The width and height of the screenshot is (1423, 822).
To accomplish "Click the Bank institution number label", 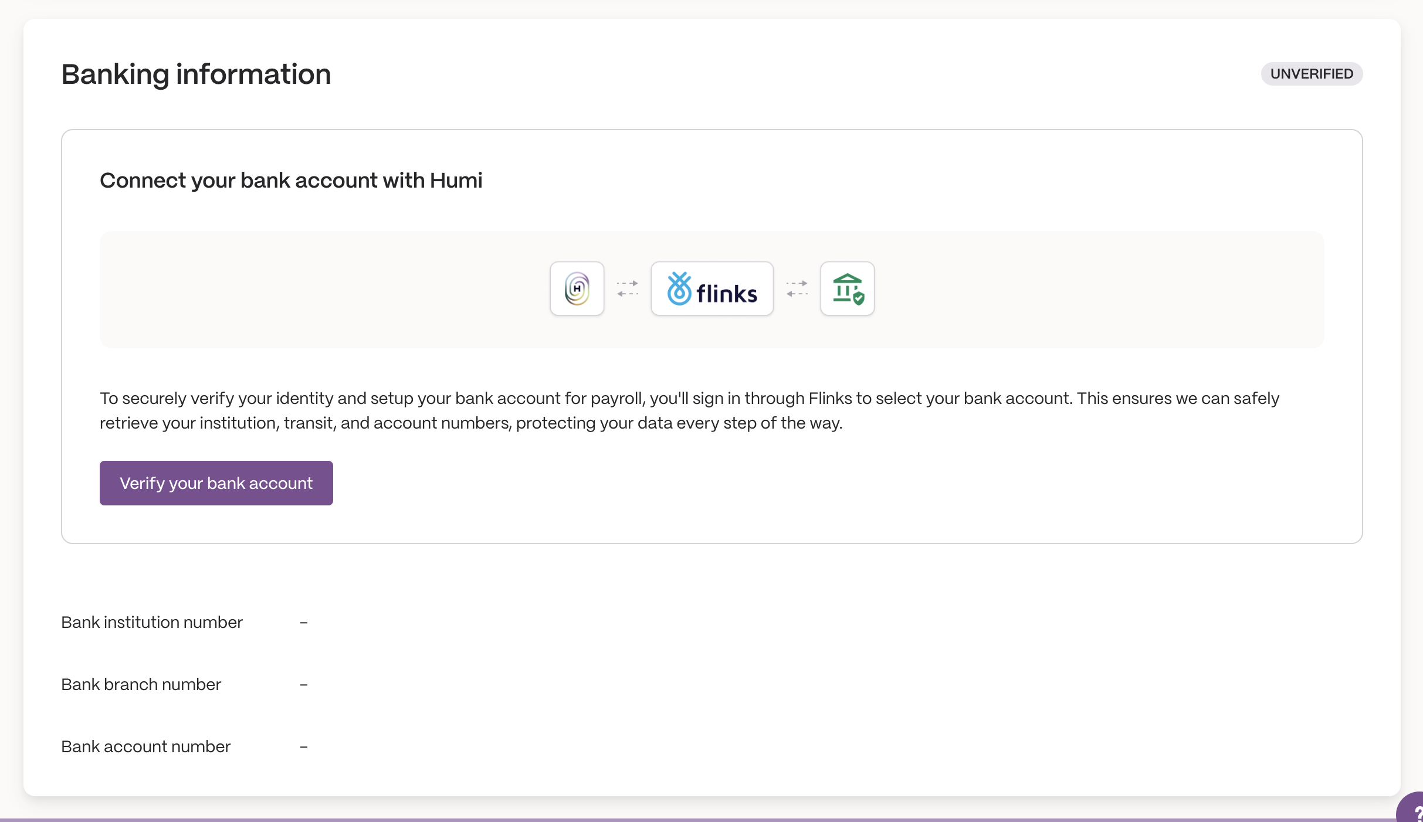I will (152, 622).
